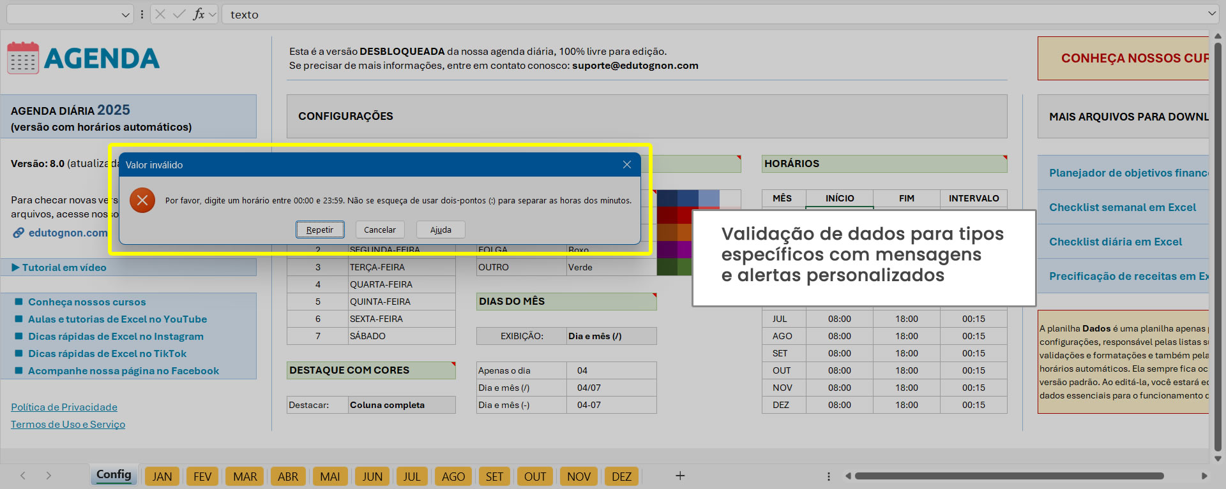Screen dimensions: 1226x489
Task: Add a new sheet with the plus icon
Action: (680, 476)
